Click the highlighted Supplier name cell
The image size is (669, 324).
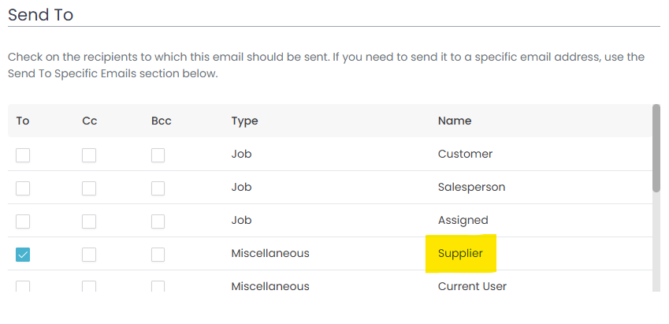pyautogui.click(x=460, y=254)
